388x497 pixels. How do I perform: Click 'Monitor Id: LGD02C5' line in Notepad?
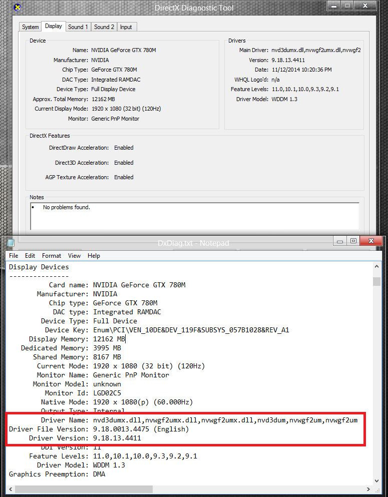click(83, 393)
